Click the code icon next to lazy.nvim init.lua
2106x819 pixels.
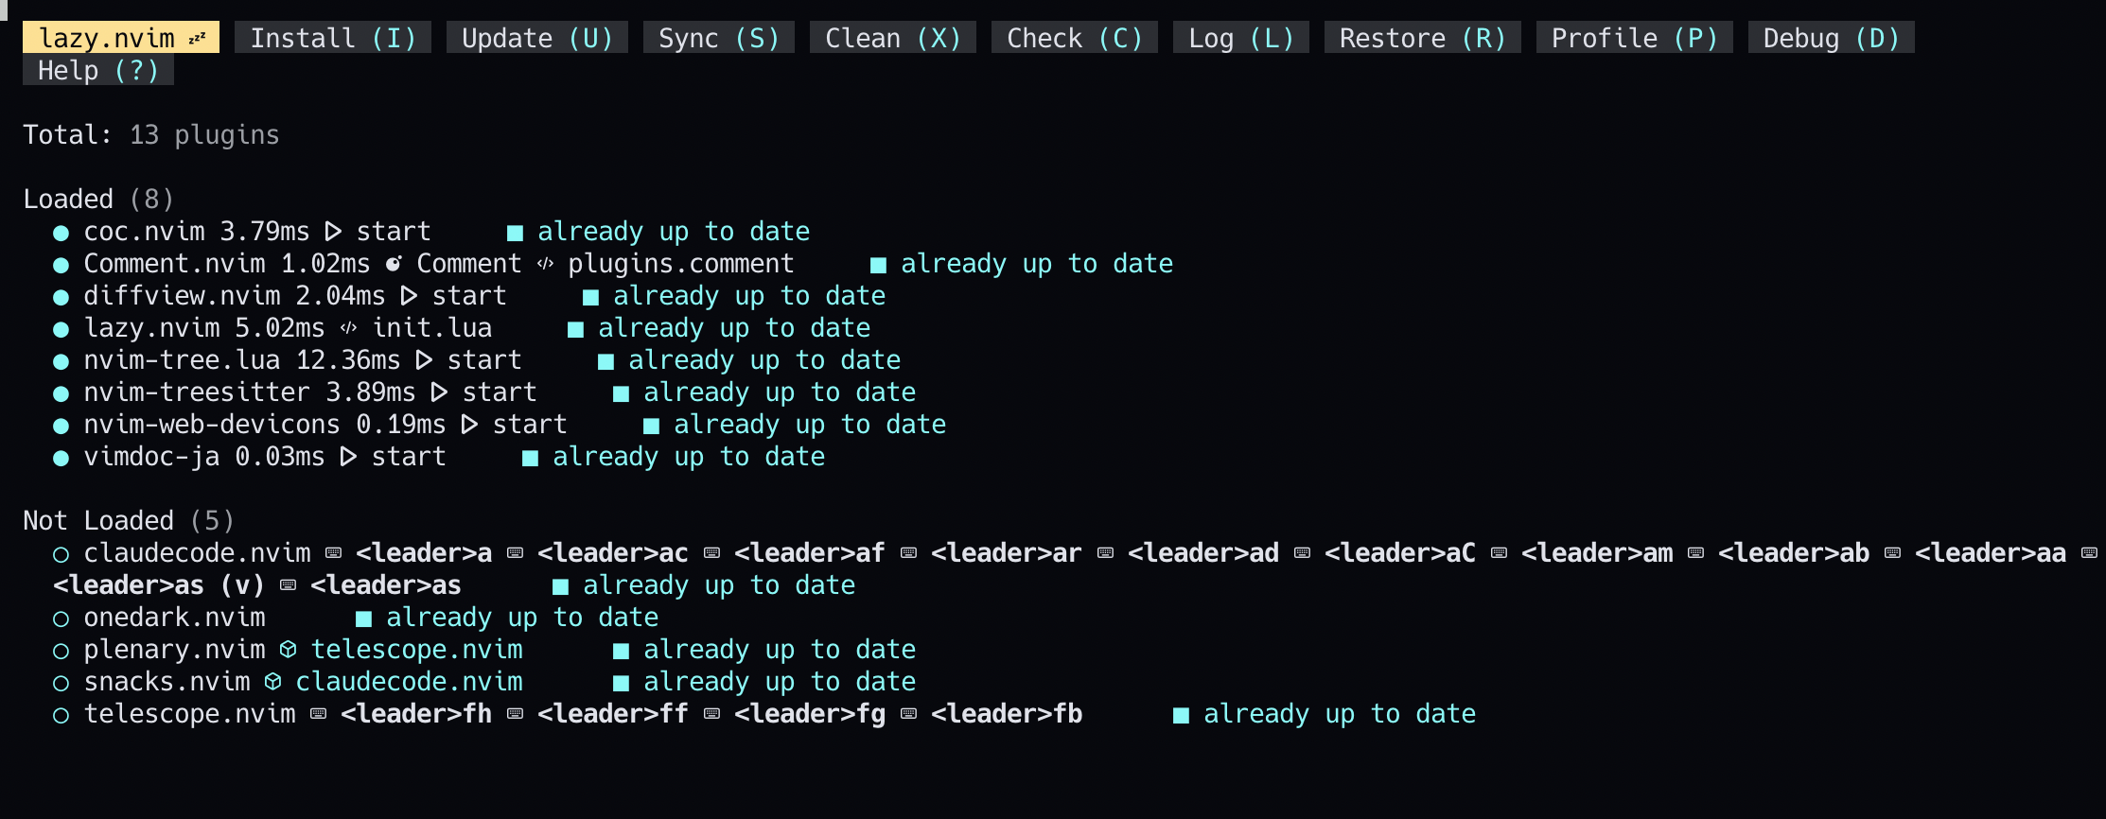[348, 328]
